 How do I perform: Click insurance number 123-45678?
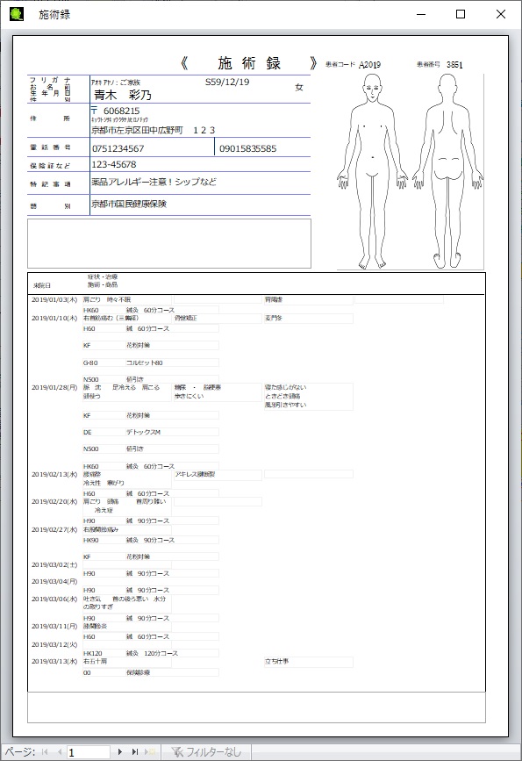(114, 164)
